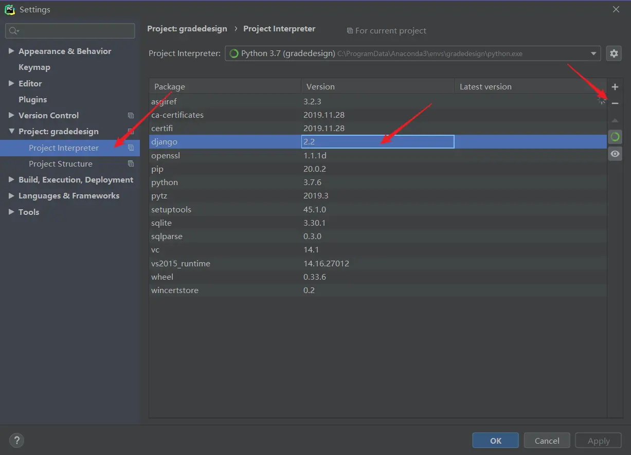The height and width of the screenshot is (455, 631).
Task: Select Keymap in settings tree
Action: click(x=34, y=67)
